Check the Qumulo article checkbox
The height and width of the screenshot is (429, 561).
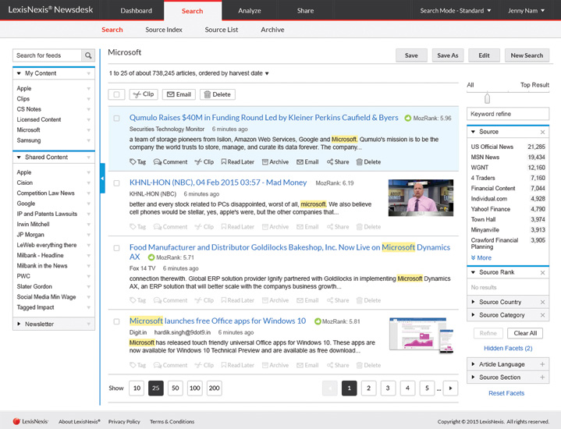coord(117,119)
